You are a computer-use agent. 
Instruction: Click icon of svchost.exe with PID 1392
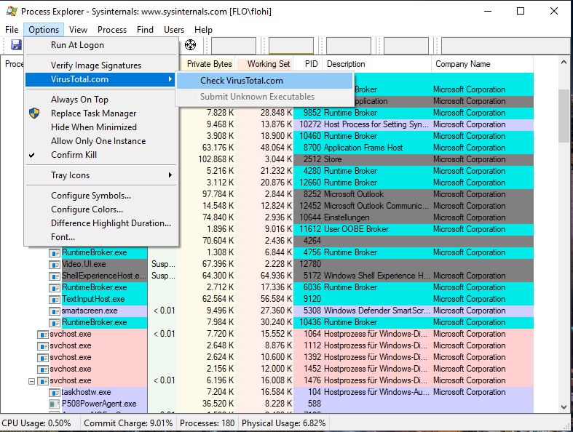43,358
